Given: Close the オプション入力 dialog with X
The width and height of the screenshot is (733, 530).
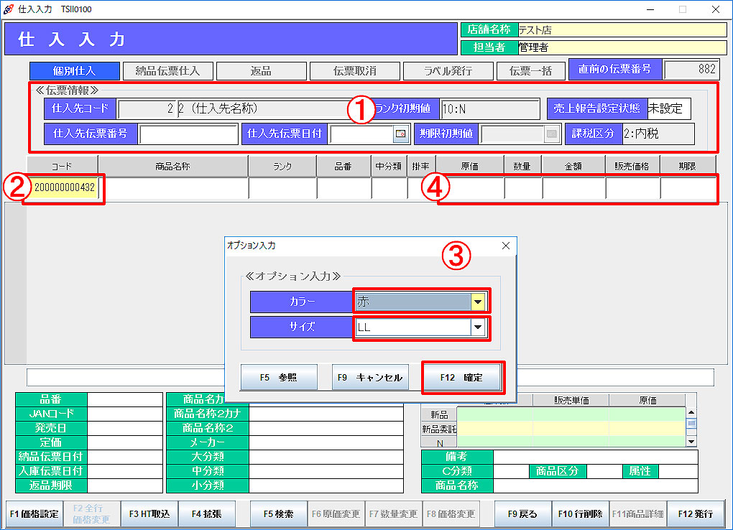Looking at the screenshot, I should pyautogui.click(x=505, y=246).
